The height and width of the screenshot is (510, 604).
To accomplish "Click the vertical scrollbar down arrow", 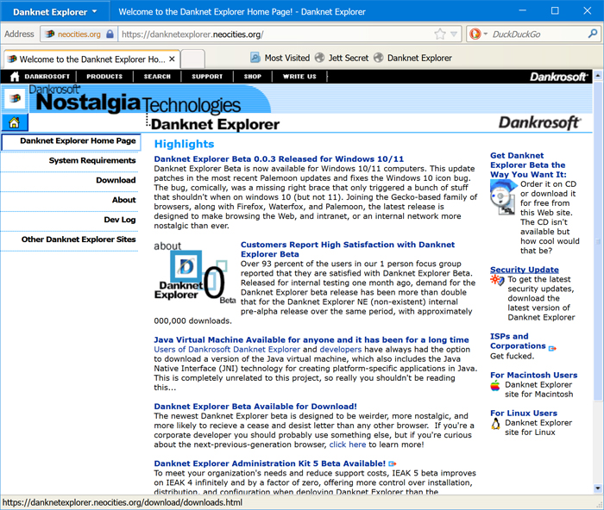I will pos(598,489).
